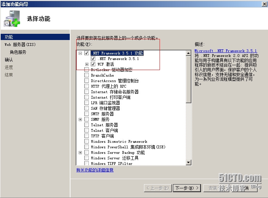
Task: Enable the BranchCache feature checkbox
Action: coord(86,75)
